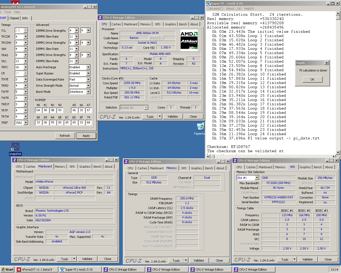The height and width of the screenshot is (273, 341).
Task: Click Validate in the CPU-Z CPU window
Action: click(x=173, y=117)
